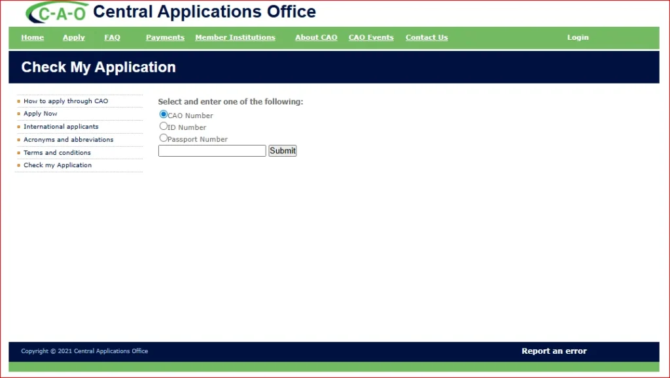Image resolution: width=670 pixels, height=378 pixels.
Task: Click Report an error in footer
Action: 554,351
